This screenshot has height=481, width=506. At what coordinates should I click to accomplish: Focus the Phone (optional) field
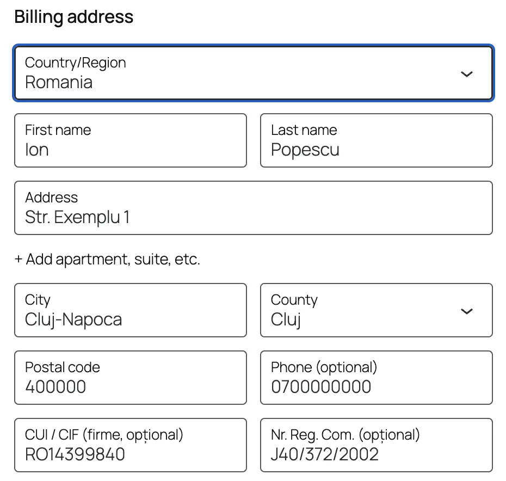click(377, 378)
